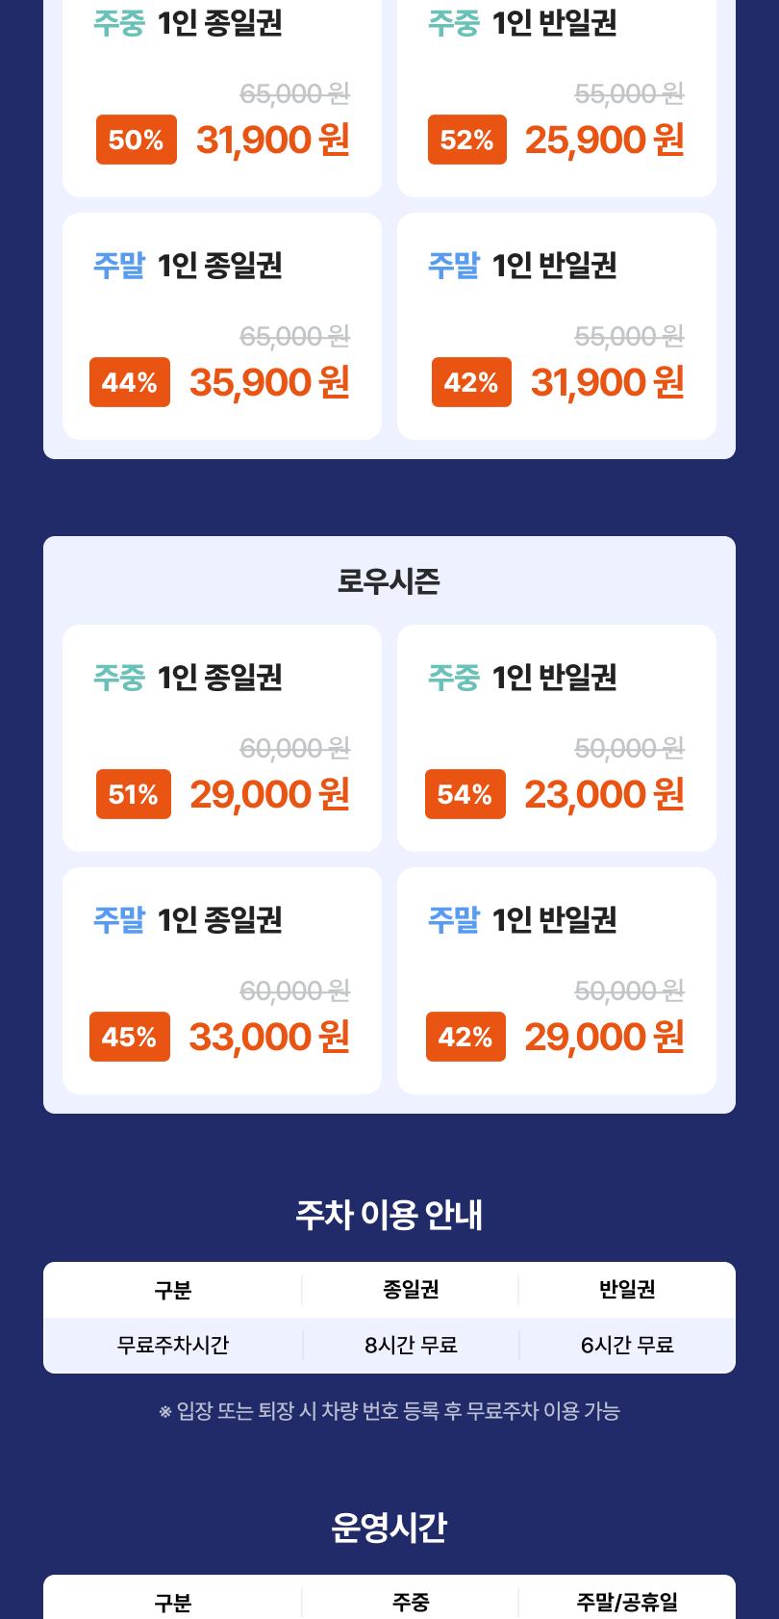The height and width of the screenshot is (1619, 779).
Task: Select low-season 주중 1인 반일권 23,000원 card
Action: pyautogui.click(x=557, y=738)
